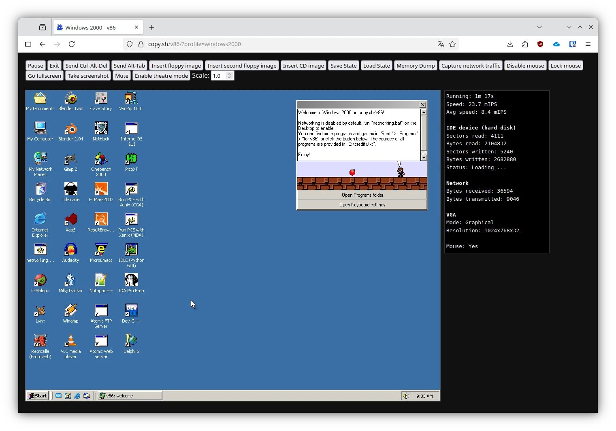This screenshot has width=616, height=431.
Task: Click the Inkscape desktop shortcut
Action: pyautogui.click(x=70, y=189)
